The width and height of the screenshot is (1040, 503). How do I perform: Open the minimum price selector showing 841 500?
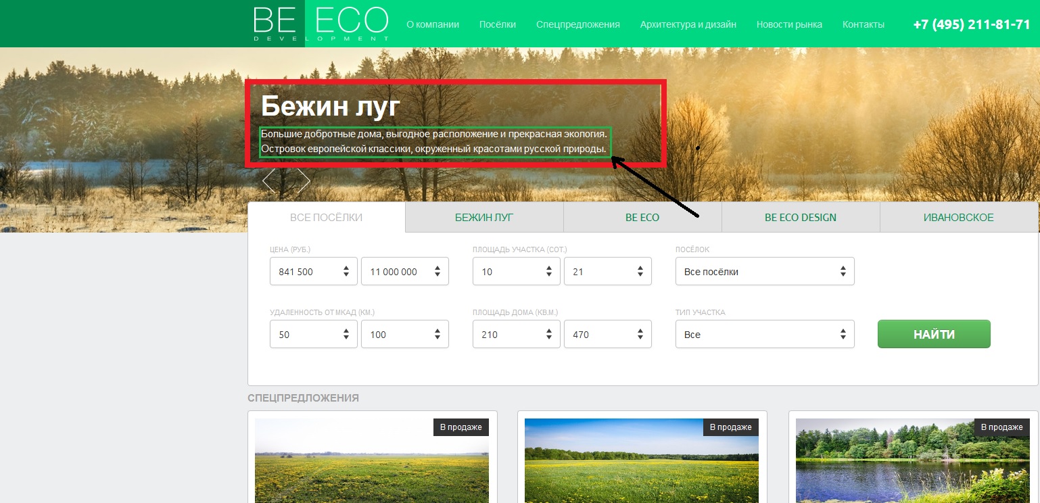313,272
